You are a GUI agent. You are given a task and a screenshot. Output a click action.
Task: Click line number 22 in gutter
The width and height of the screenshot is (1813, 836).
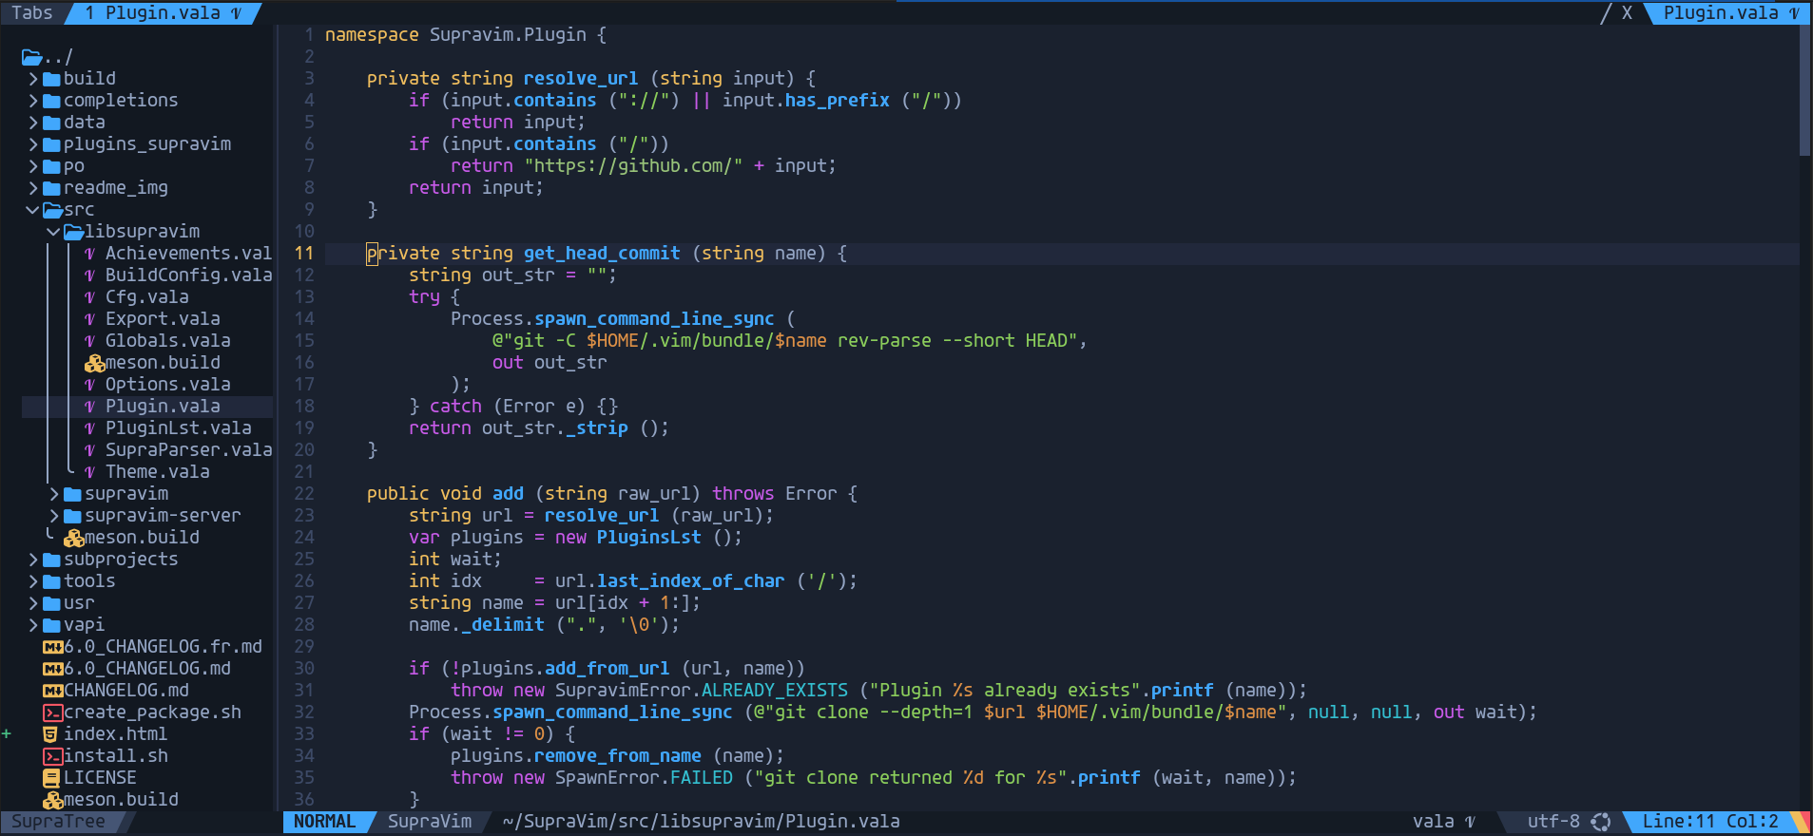coord(304,494)
